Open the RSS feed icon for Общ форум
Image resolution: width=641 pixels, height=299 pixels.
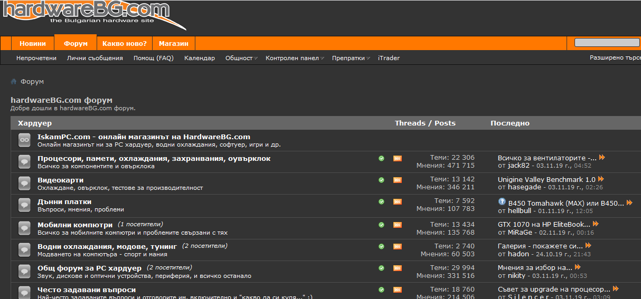coord(397,268)
